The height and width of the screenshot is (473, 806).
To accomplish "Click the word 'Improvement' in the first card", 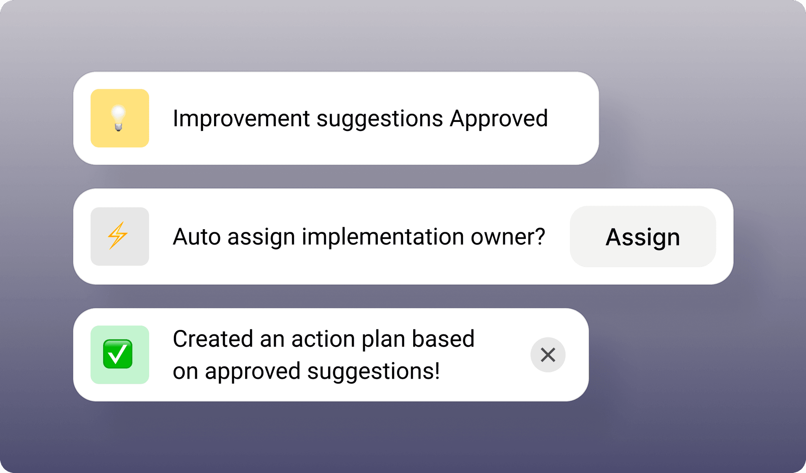I will (241, 118).
